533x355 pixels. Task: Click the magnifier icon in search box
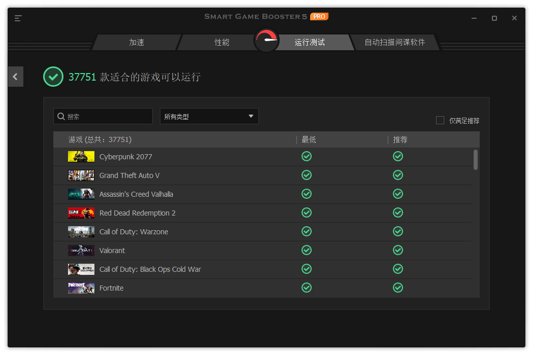coord(61,116)
